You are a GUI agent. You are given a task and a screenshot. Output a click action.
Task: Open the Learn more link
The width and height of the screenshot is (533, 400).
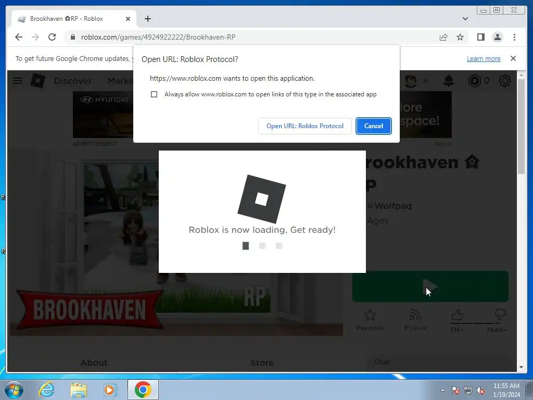[484, 58]
